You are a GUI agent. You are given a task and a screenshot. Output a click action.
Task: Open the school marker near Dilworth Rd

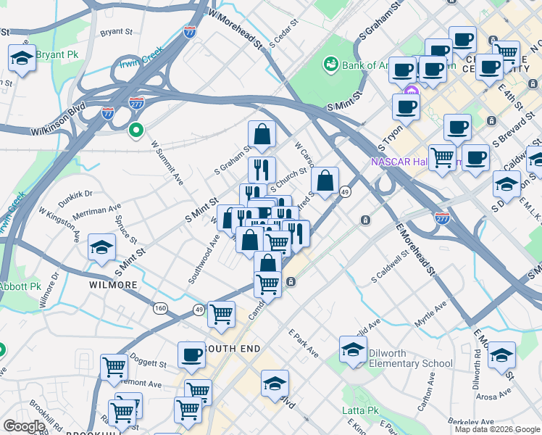coord(501,357)
